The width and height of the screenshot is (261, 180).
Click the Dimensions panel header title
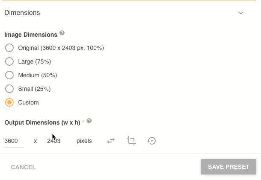[x=22, y=13]
